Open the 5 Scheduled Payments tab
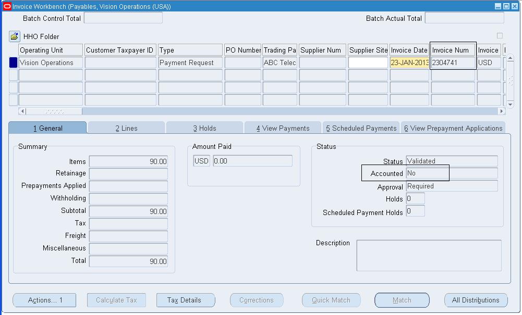Screen dimensions: 522x315 [361, 127]
